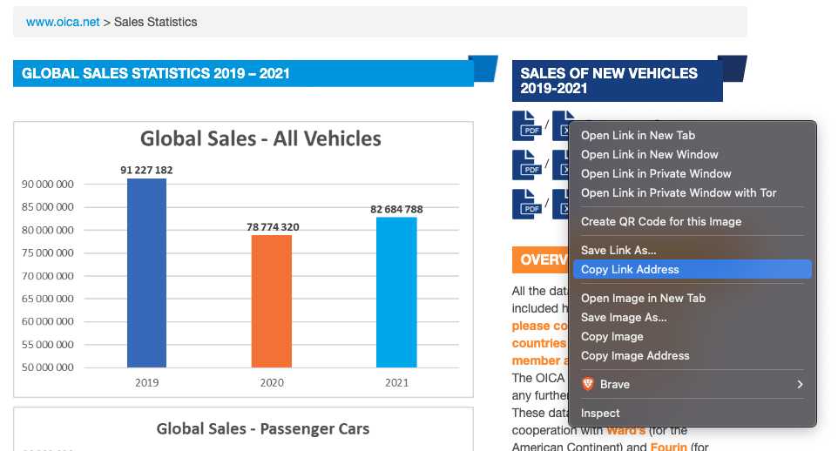Viewport: 838px width, 451px height.
Task: Open Link in Private Window with Tor
Action: click(679, 192)
